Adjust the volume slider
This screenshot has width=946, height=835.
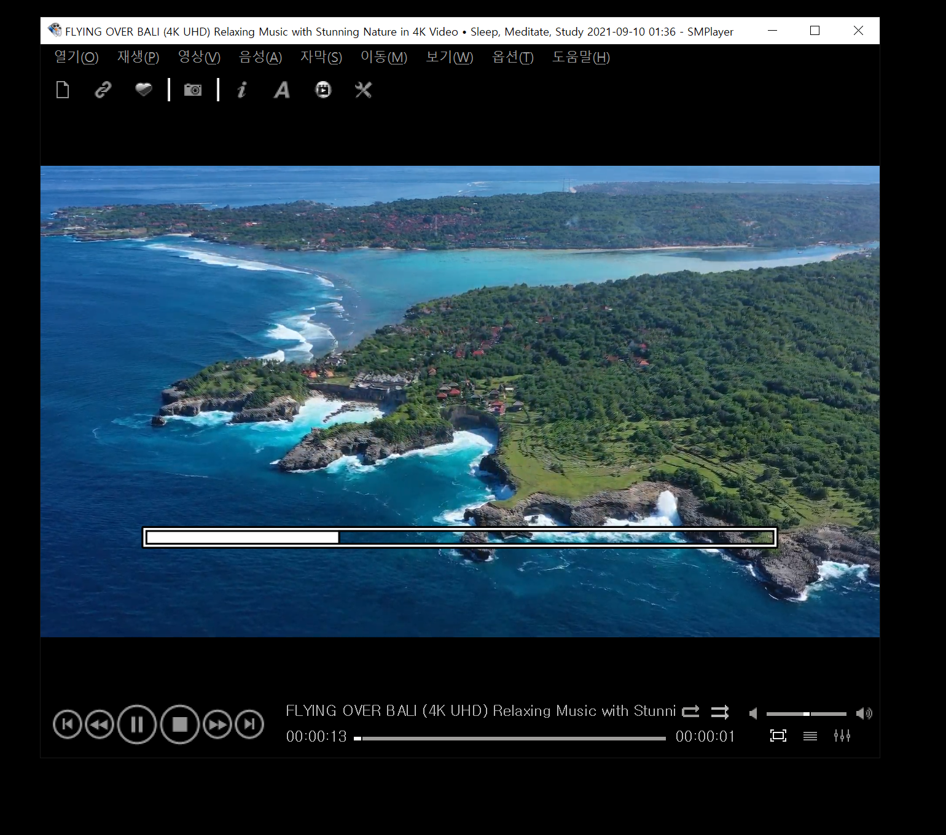click(x=807, y=714)
